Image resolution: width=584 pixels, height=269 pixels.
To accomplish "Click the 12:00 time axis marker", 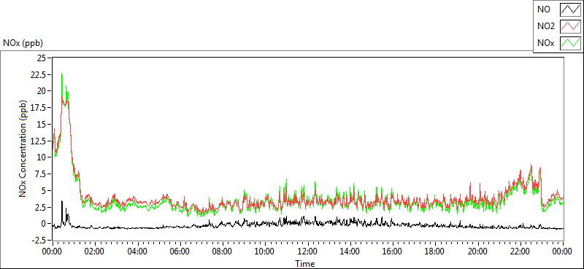I will pyautogui.click(x=307, y=252).
